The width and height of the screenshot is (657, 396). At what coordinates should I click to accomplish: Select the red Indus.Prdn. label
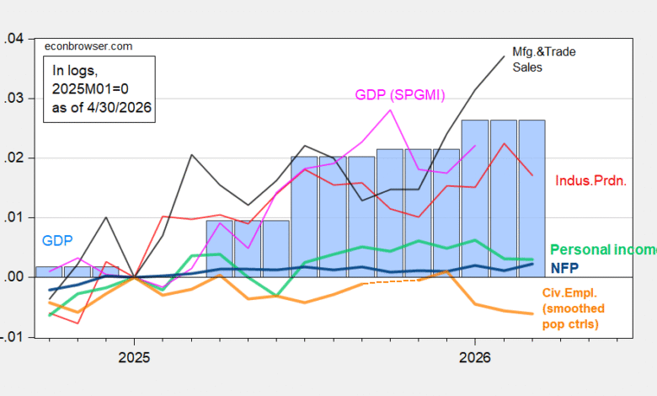tap(590, 180)
